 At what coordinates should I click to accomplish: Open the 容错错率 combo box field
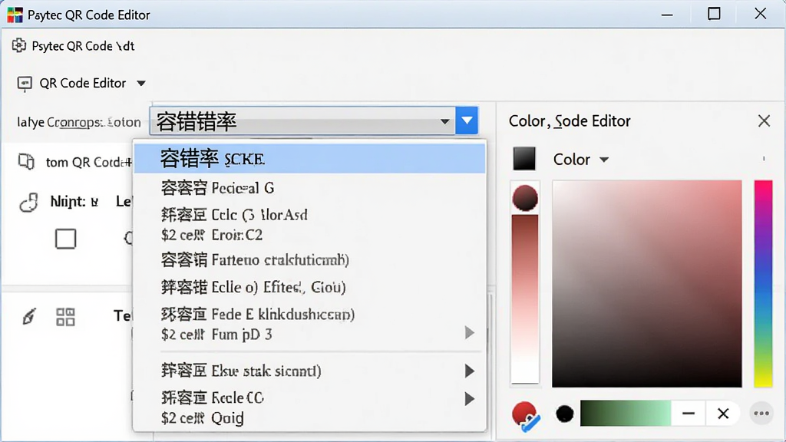coord(302,121)
